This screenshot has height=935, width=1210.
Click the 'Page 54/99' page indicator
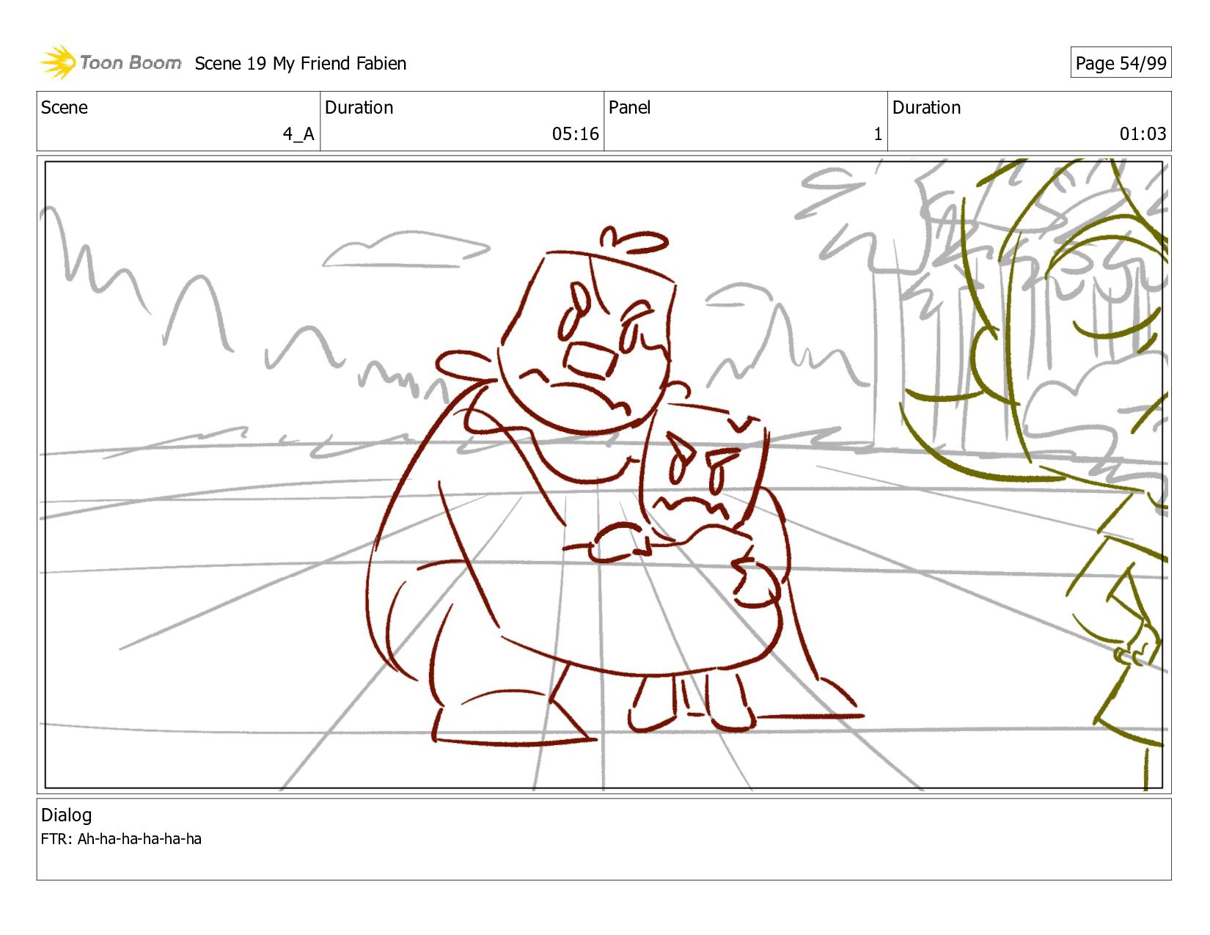(x=1121, y=63)
